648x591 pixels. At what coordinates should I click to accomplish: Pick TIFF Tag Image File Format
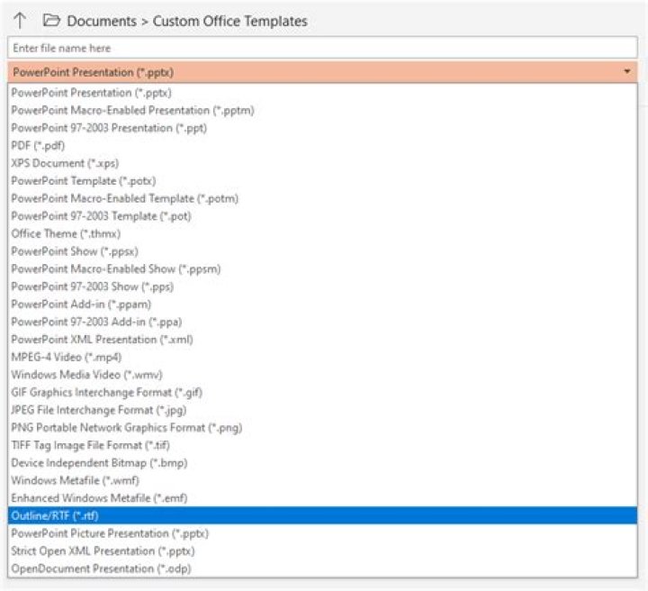click(322, 445)
